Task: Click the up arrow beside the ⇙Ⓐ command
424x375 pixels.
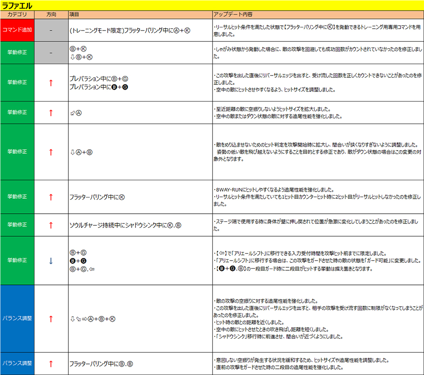Action: point(51,113)
